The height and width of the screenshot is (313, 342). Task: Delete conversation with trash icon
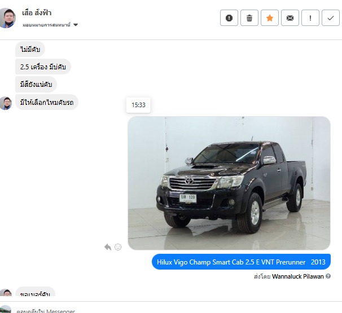click(x=249, y=18)
